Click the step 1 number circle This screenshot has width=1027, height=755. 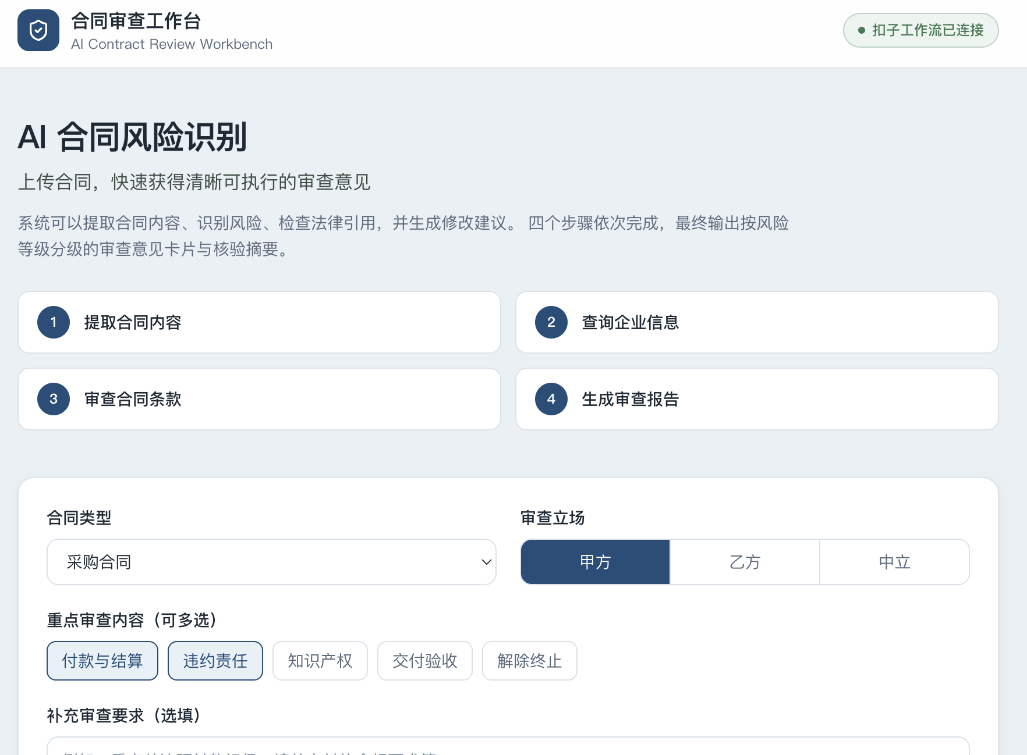tap(54, 322)
